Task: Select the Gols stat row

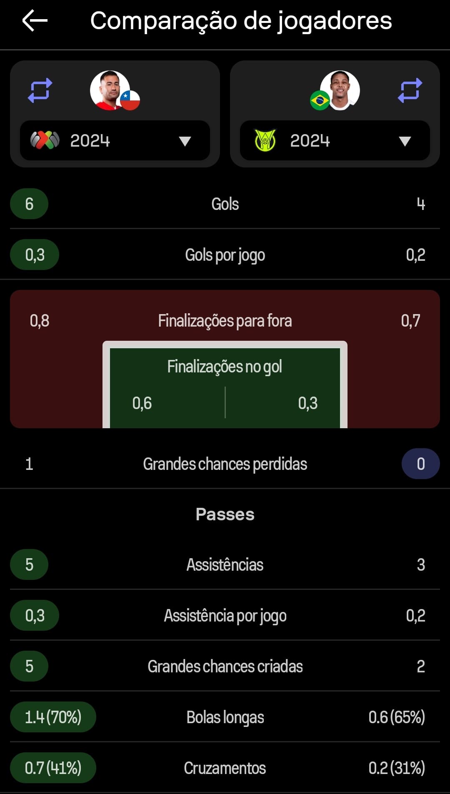Action: [x=225, y=204]
